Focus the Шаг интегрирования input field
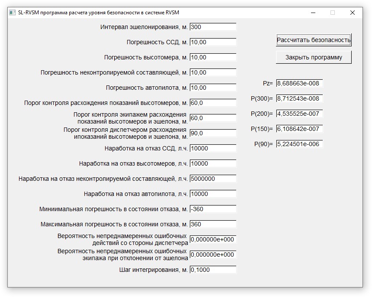The height and width of the screenshot is (297, 372). coord(213,270)
